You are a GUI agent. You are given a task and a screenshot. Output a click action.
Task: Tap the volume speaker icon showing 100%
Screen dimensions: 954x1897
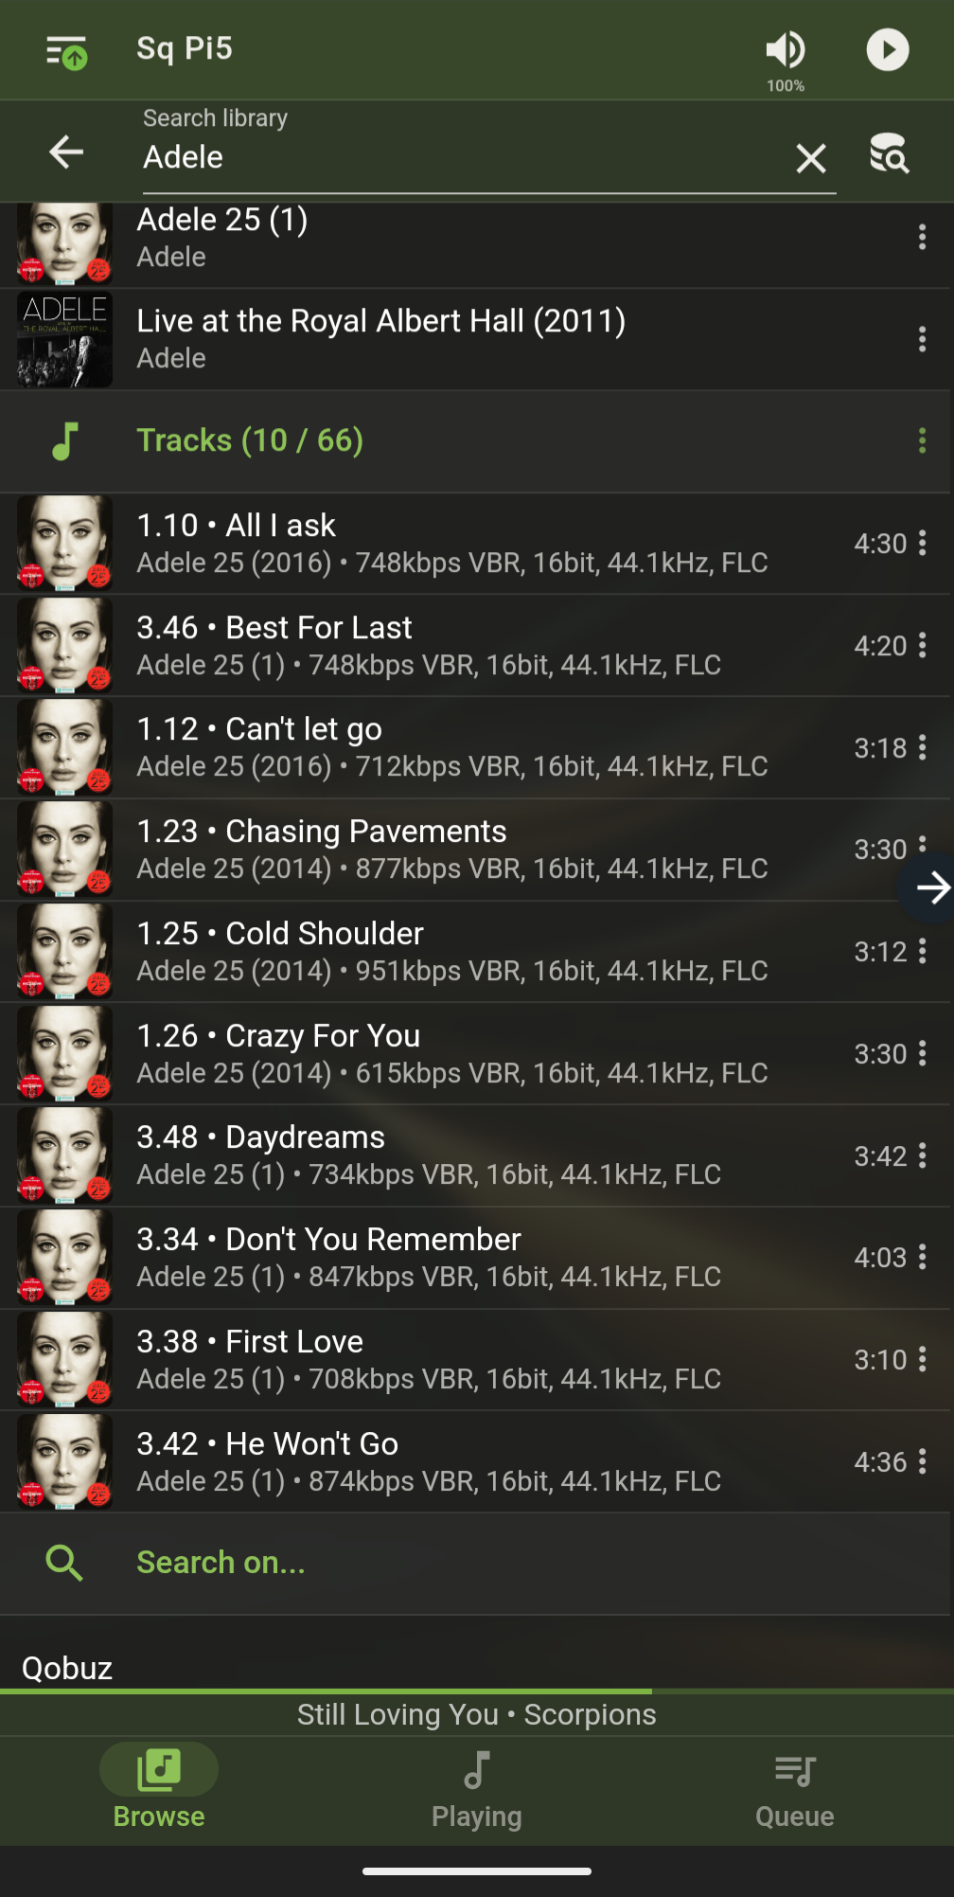coord(786,49)
